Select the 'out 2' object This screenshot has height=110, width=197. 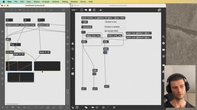(x=95, y=89)
